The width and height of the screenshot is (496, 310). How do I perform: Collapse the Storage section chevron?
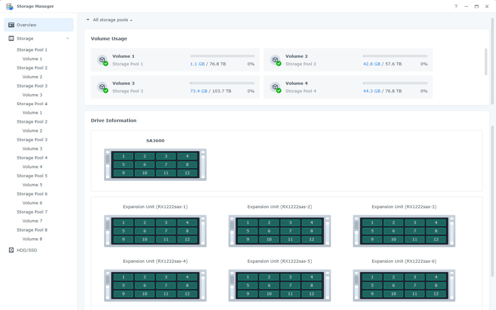(x=68, y=38)
